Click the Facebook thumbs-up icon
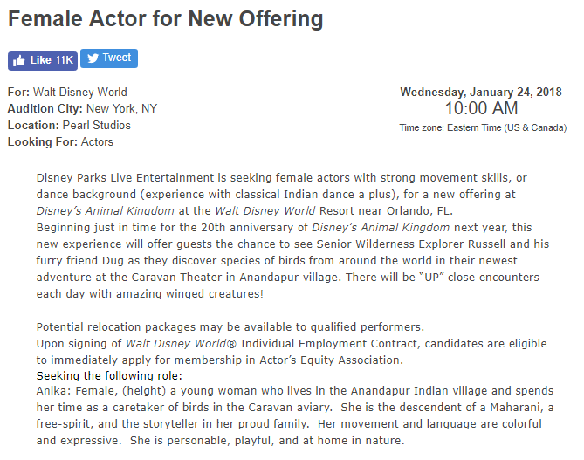 (x=19, y=60)
